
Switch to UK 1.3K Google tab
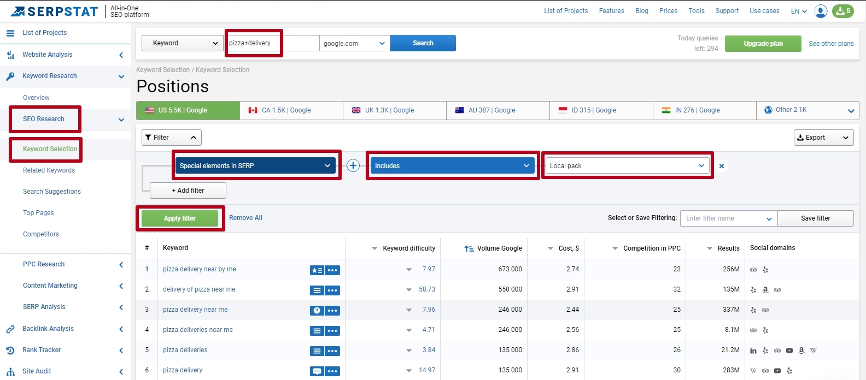395,110
